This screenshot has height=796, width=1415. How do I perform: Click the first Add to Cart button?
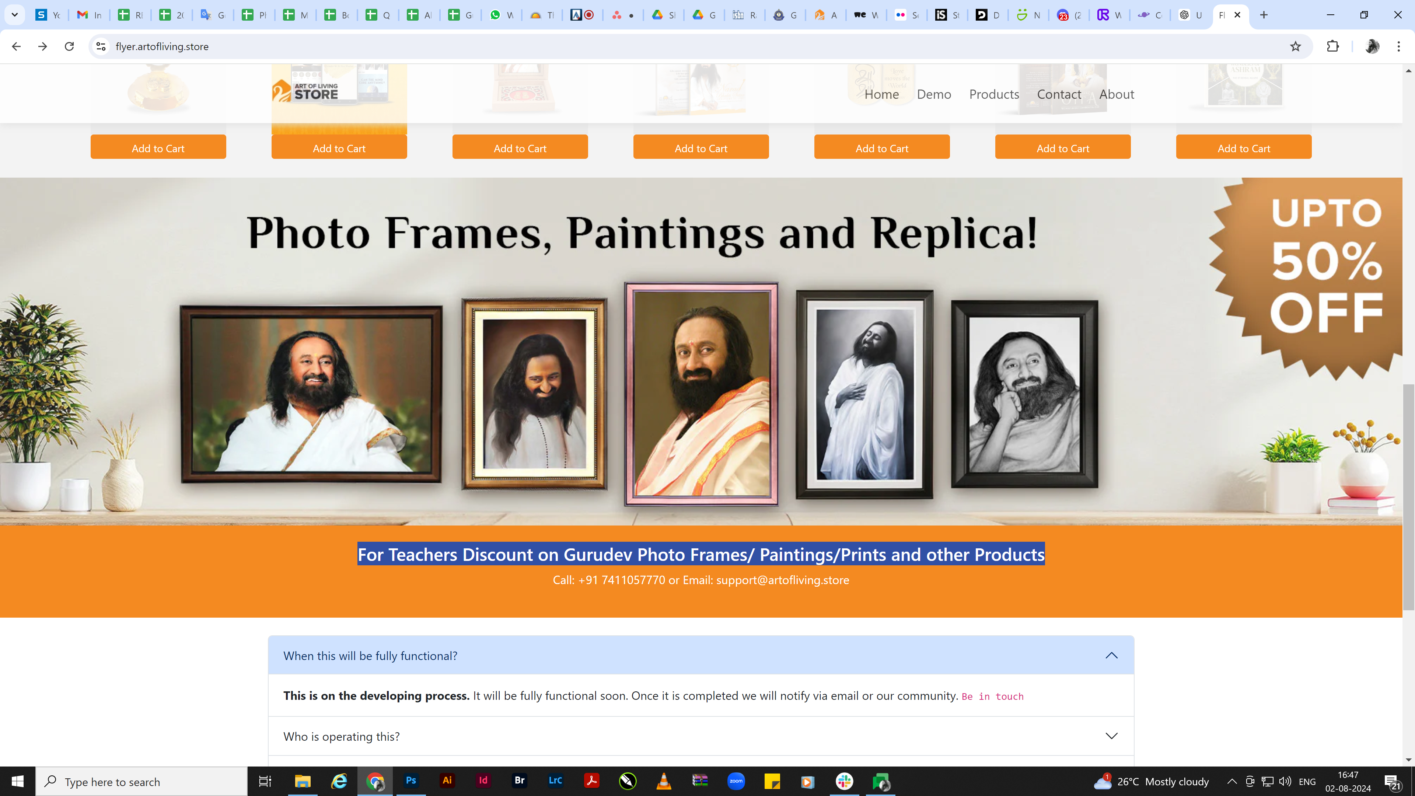pos(158,148)
